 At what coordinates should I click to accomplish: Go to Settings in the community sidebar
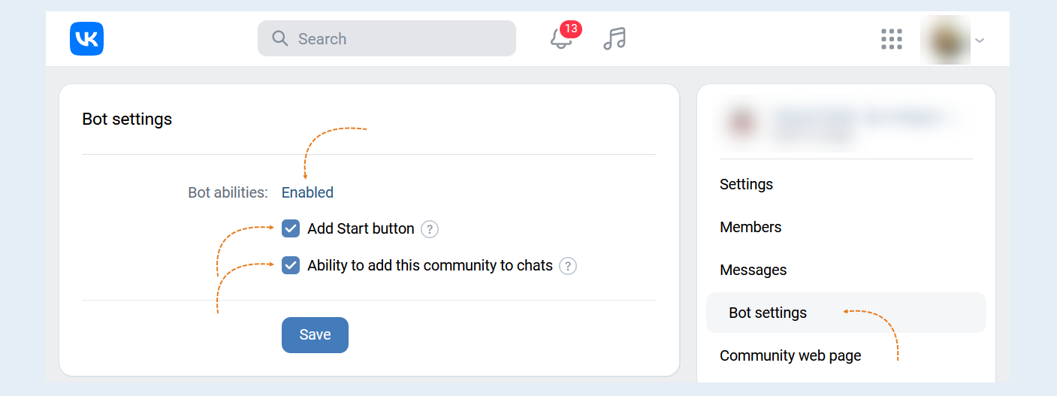(746, 184)
